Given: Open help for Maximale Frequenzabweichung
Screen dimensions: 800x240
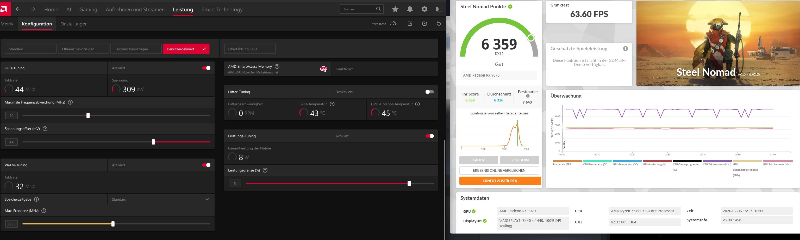Looking at the screenshot, I should (70, 102).
